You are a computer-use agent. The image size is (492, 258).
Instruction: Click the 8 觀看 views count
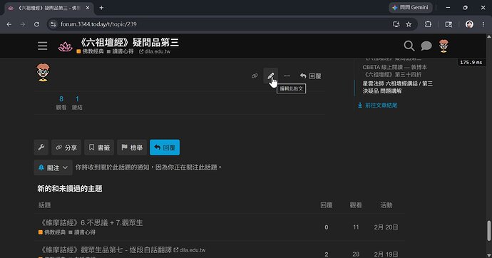point(61,103)
